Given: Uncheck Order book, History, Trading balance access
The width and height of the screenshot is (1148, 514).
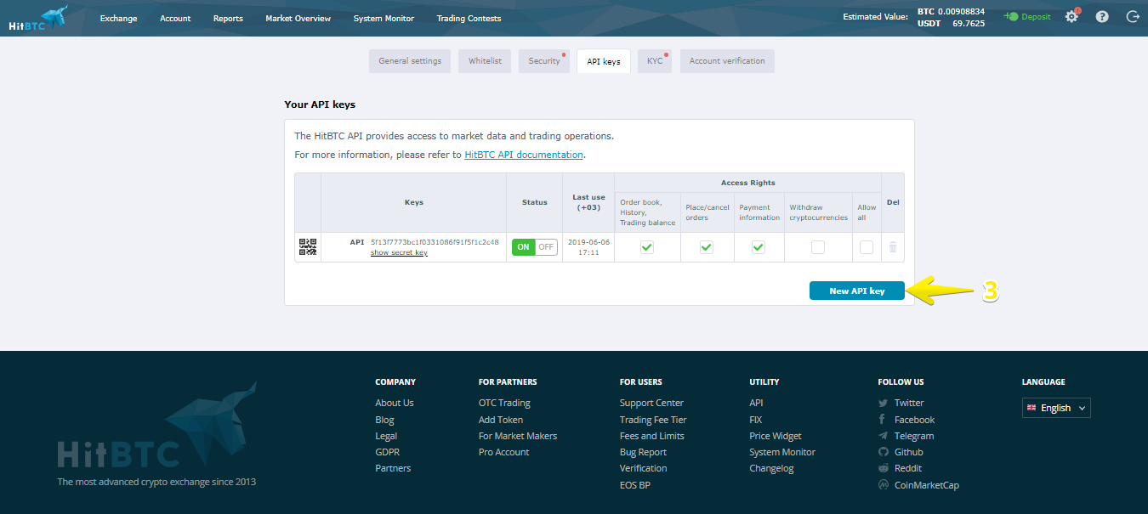Looking at the screenshot, I should click(647, 247).
